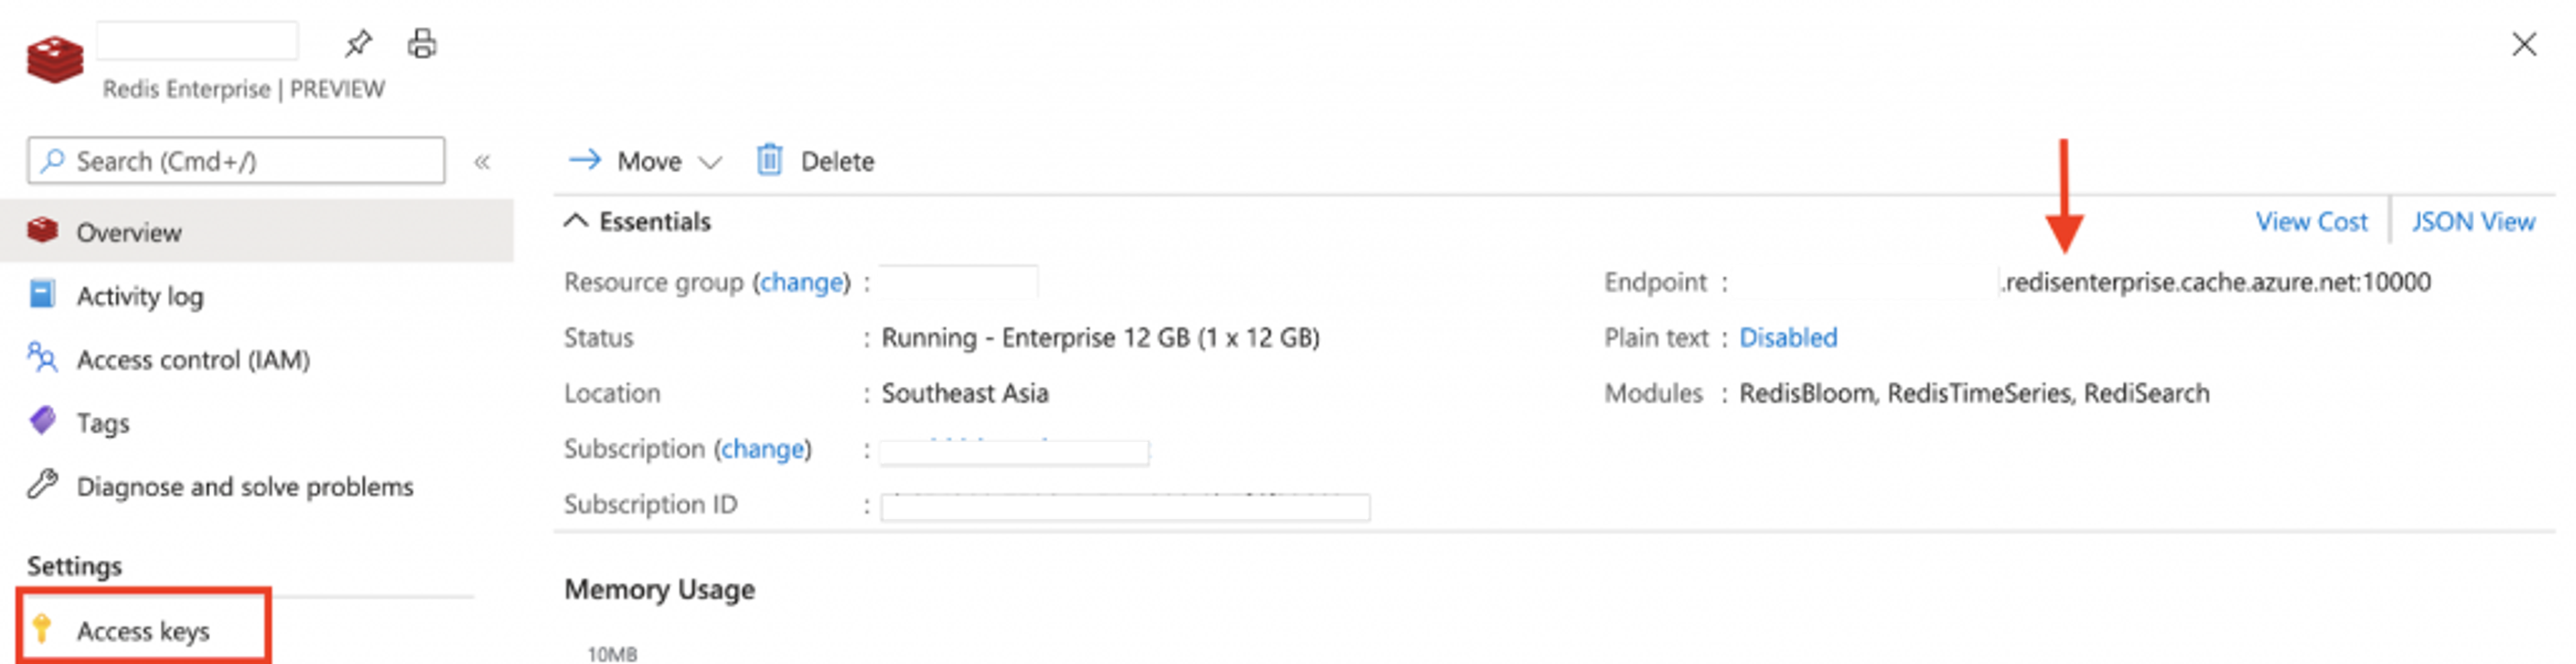This screenshot has width=2576, height=664.
Task: Click the Move command arrow
Action: (585, 160)
